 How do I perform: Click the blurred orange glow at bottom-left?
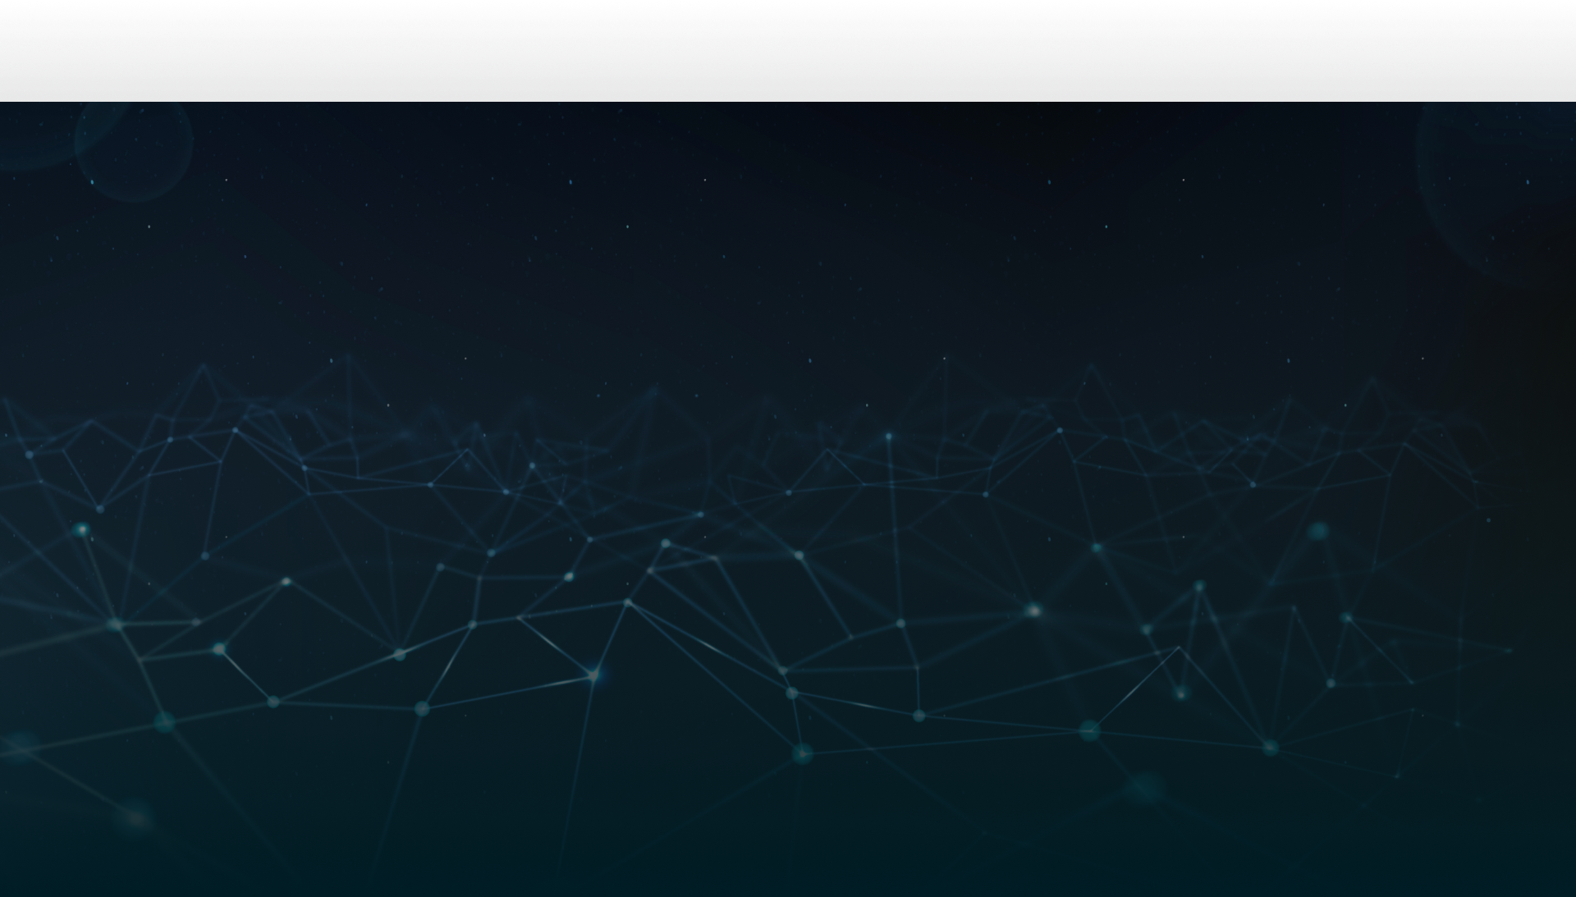tap(137, 817)
